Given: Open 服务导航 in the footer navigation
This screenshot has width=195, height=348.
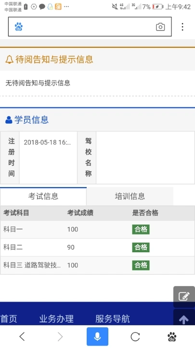Looking at the screenshot, I should [113, 319].
